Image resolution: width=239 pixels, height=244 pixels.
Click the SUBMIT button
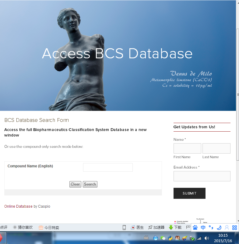[189, 193]
